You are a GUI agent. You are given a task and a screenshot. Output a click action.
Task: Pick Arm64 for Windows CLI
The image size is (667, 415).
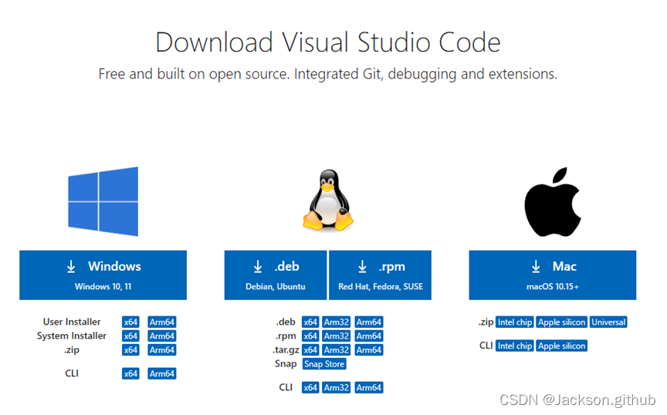point(162,374)
